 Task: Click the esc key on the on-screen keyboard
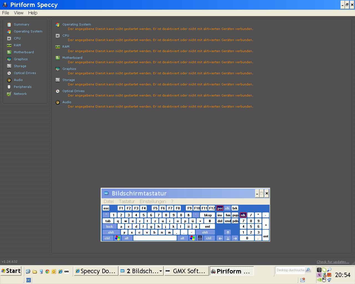pyautogui.click(x=106, y=208)
